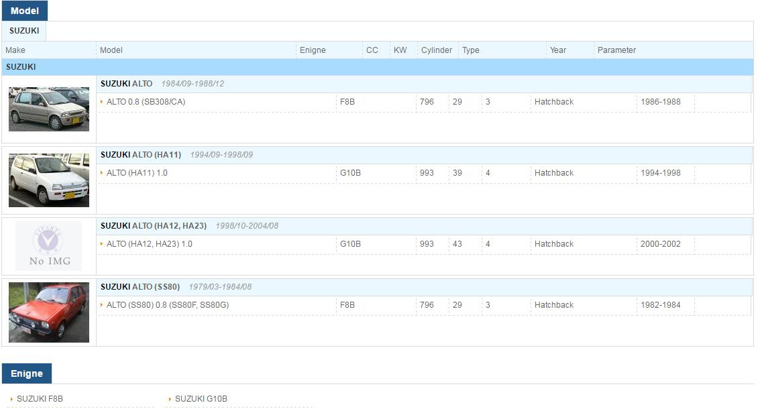This screenshot has height=411, width=758.
Task: Click the No IMG placeholder thumbnail
Action: pos(48,246)
